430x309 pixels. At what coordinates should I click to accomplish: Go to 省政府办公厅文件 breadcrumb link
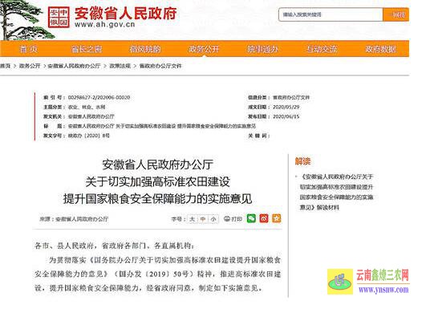coord(160,66)
